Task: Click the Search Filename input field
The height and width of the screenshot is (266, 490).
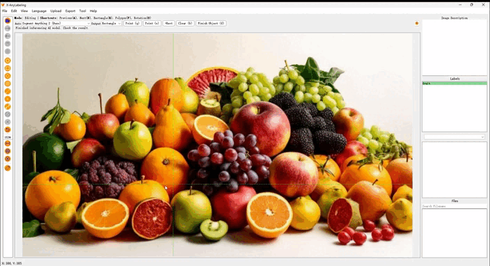Action: [455, 206]
